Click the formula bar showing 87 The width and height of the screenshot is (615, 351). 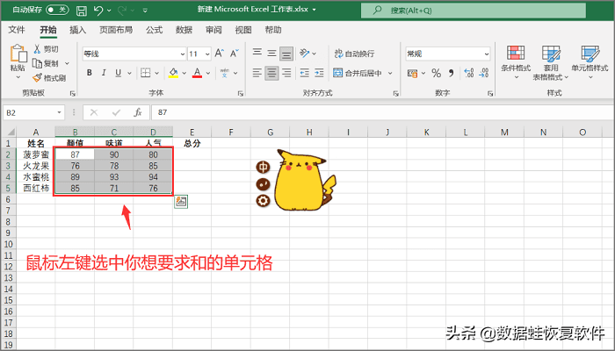click(x=383, y=113)
